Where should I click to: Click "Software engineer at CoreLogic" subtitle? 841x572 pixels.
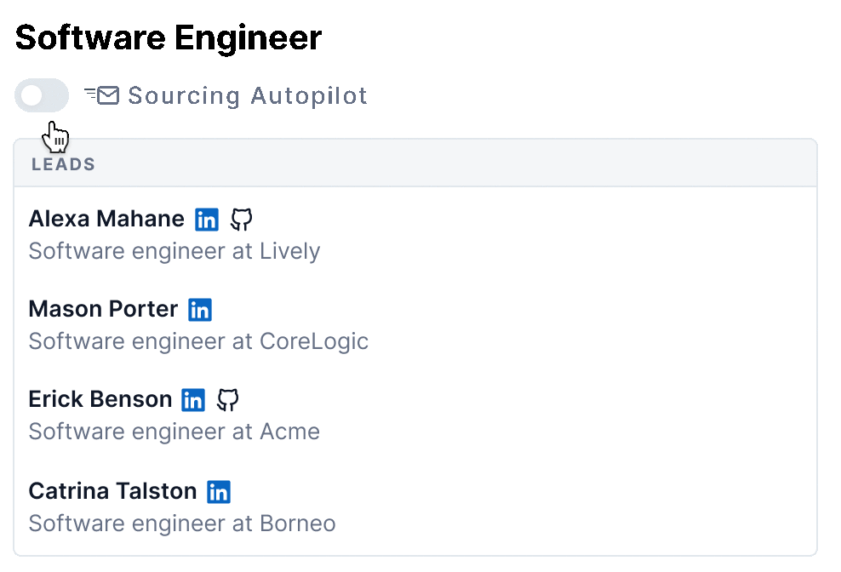click(x=198, y=341)
